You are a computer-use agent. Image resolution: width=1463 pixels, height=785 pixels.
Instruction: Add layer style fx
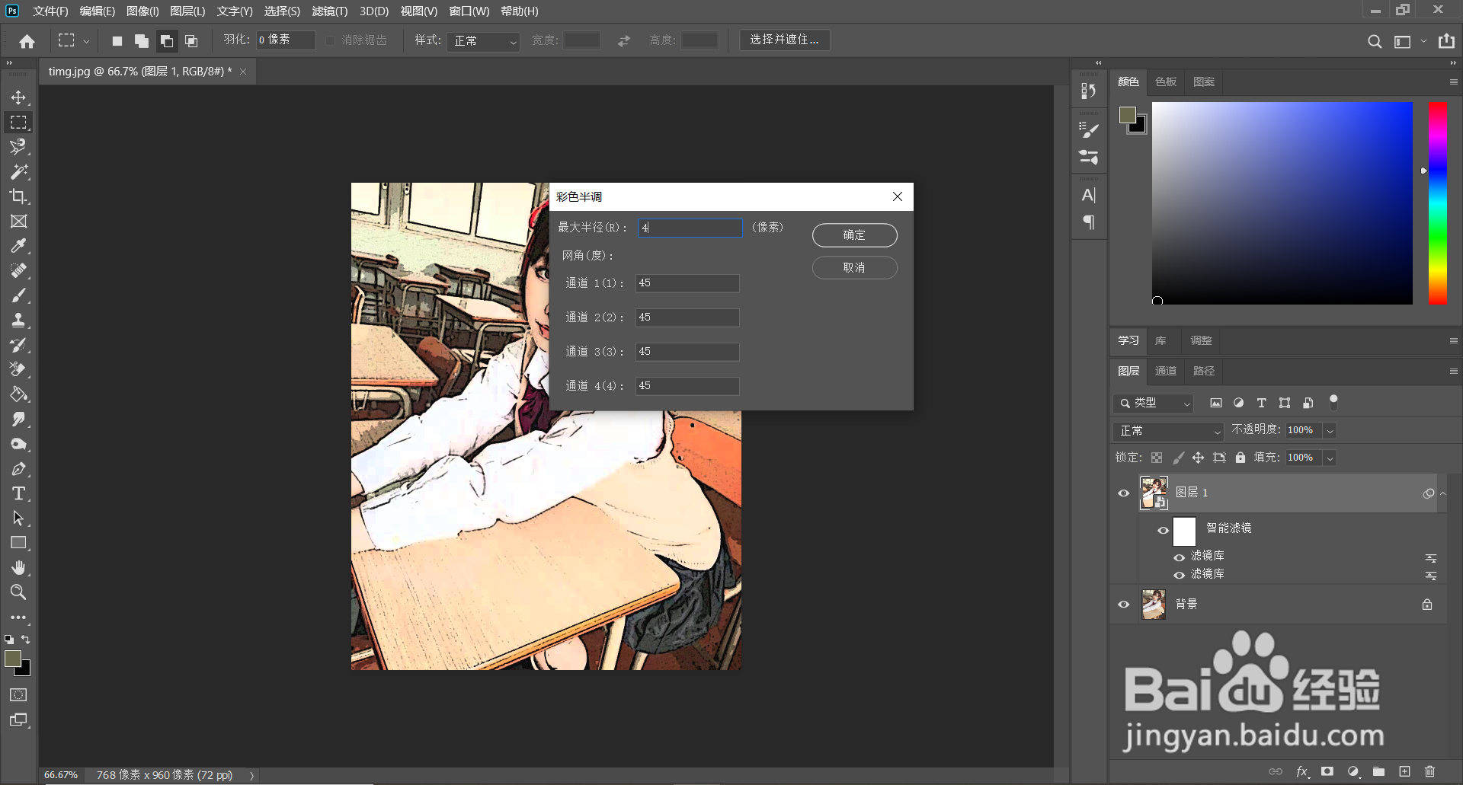(x=1302, y=771)
